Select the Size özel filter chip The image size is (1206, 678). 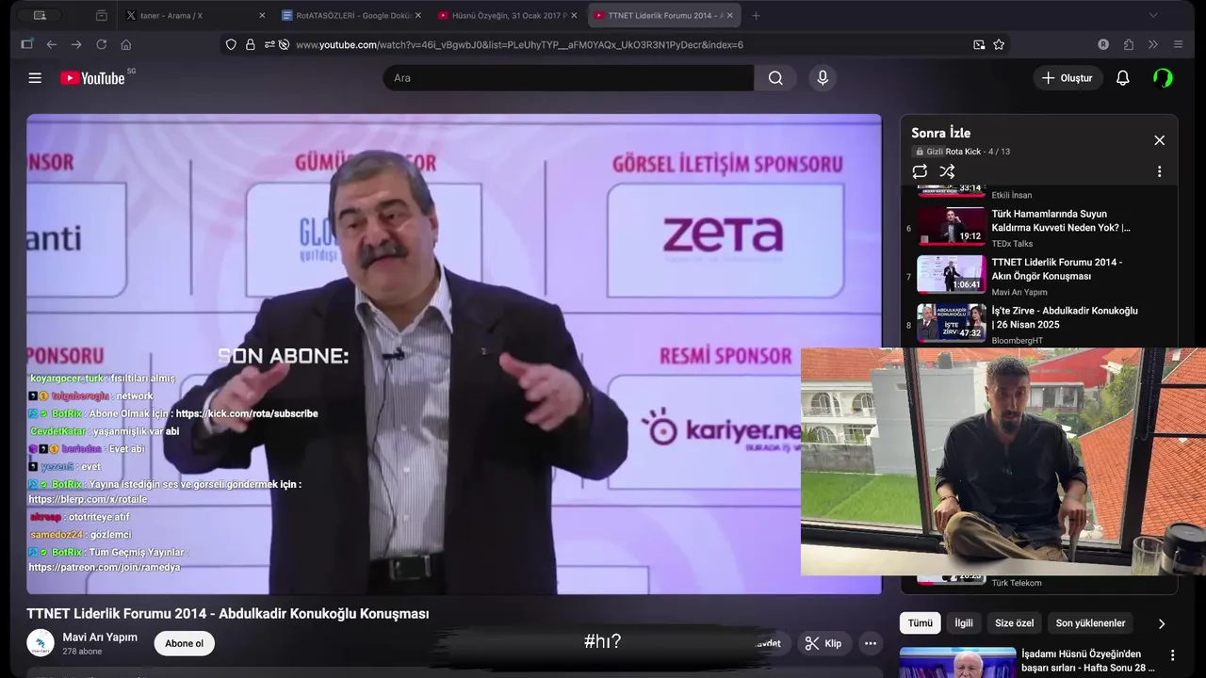coord(1015,623)
